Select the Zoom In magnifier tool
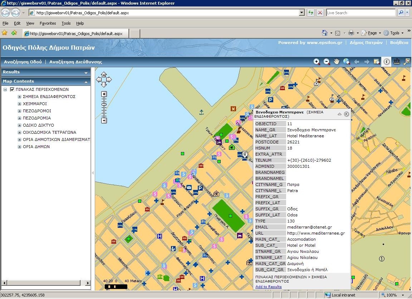Screen dimensions: 412x299 (x=317, y=62)
